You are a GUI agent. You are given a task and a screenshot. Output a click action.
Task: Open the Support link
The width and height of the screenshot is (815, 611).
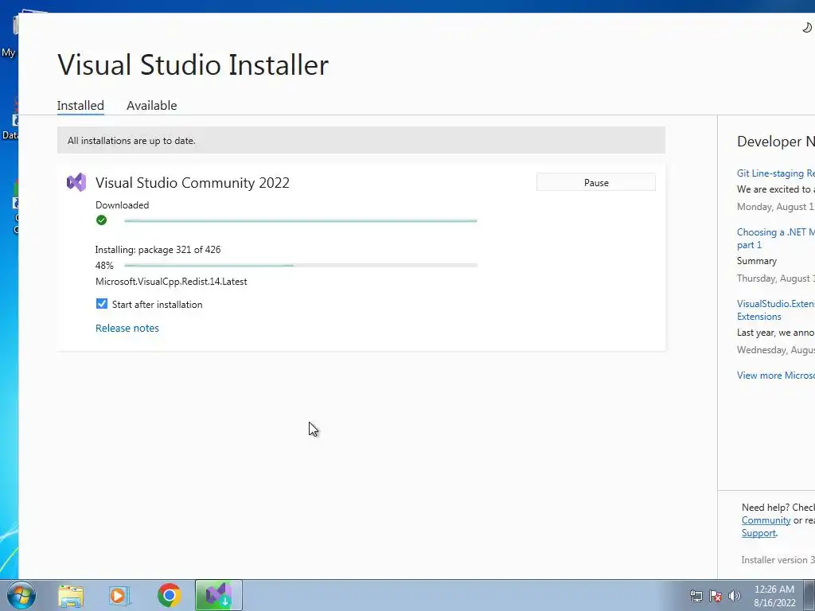tap(758, 533)
